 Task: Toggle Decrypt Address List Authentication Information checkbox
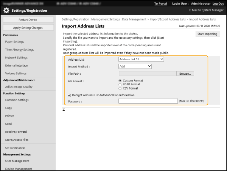pos(69,95)
